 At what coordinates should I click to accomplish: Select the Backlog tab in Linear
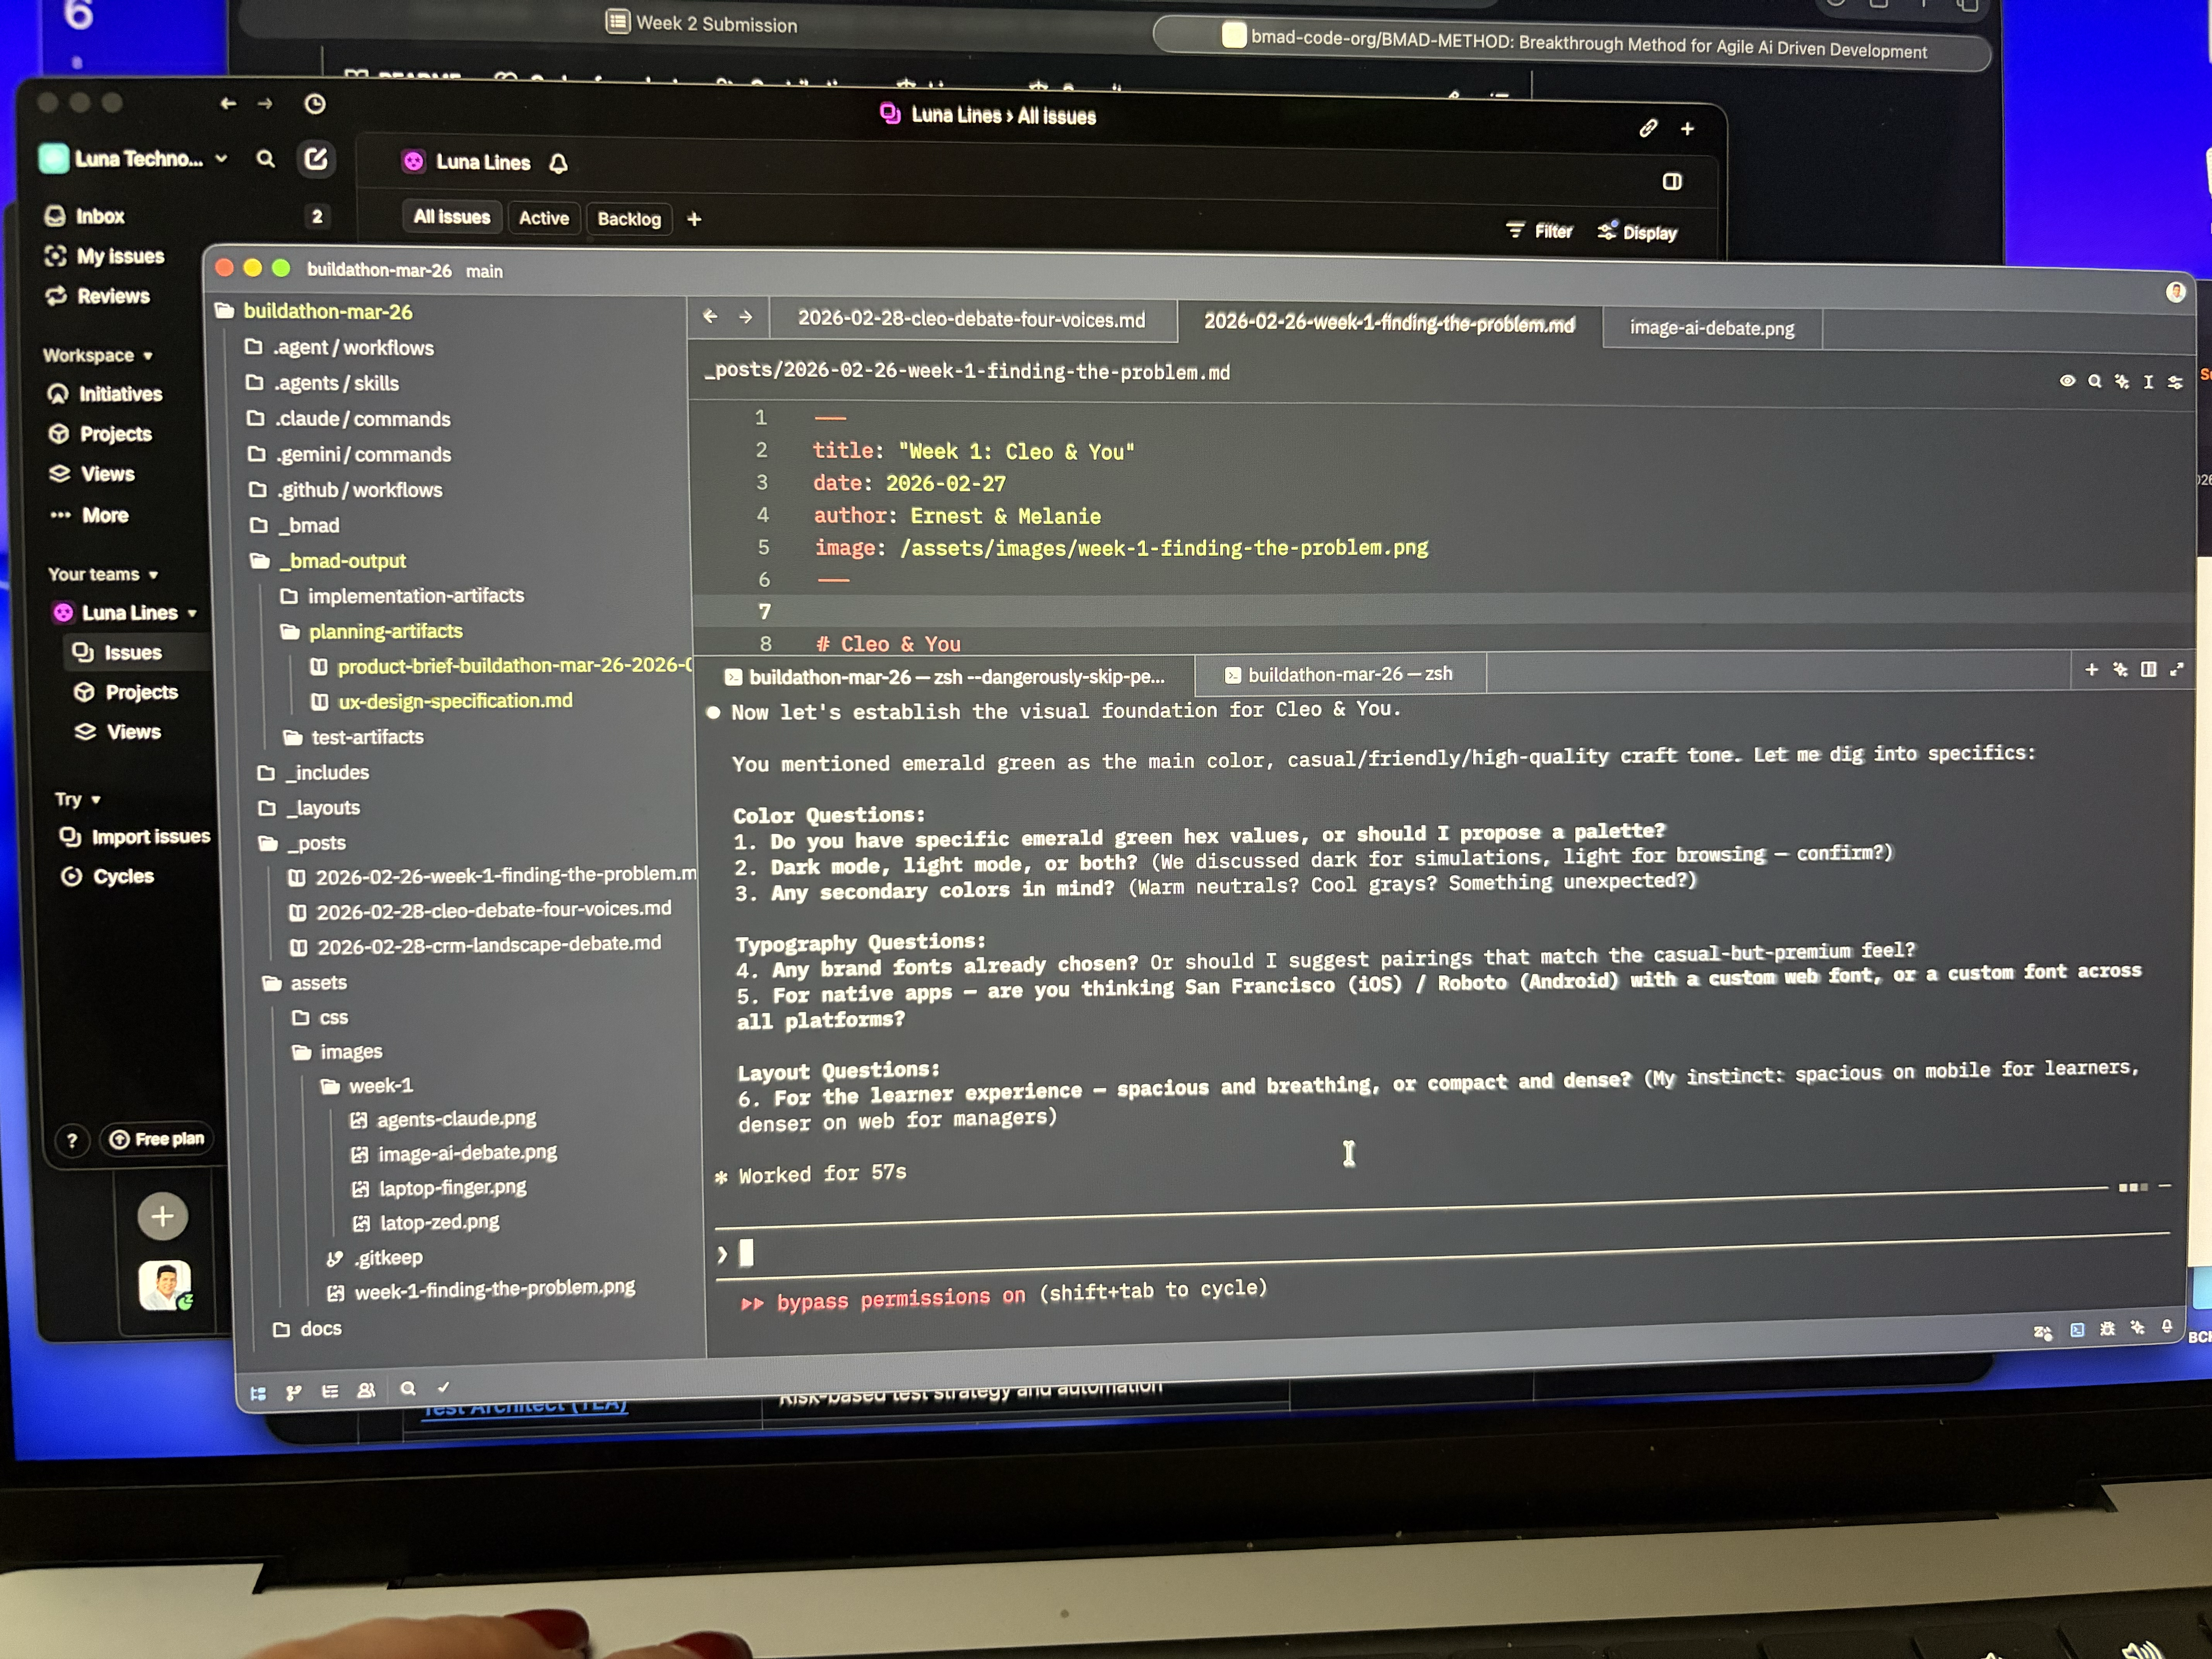tap(629, 219)
